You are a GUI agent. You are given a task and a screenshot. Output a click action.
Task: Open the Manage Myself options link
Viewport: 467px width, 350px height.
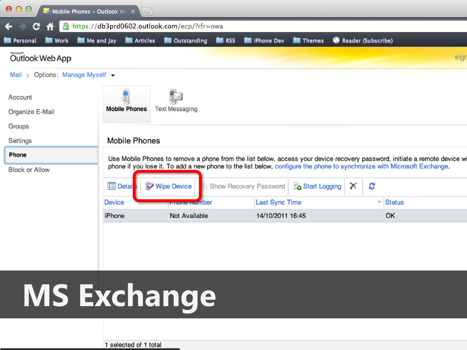(84, 75)
